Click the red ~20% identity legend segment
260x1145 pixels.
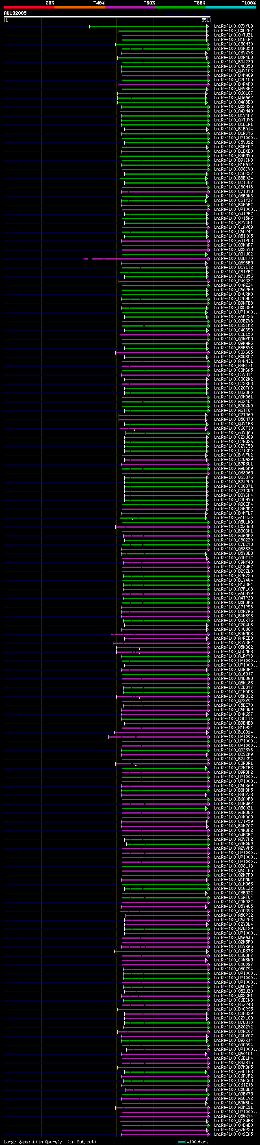29,7
